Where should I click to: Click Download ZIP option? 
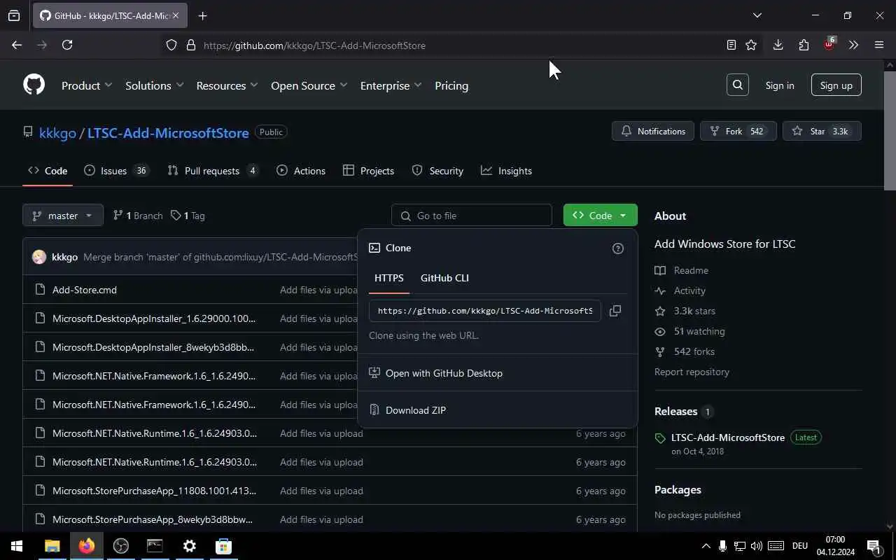pyautogui.click(x=497, y=410)
